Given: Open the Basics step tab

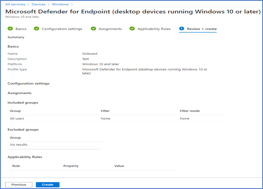Looking at the screenshot, I should point(21,29).
